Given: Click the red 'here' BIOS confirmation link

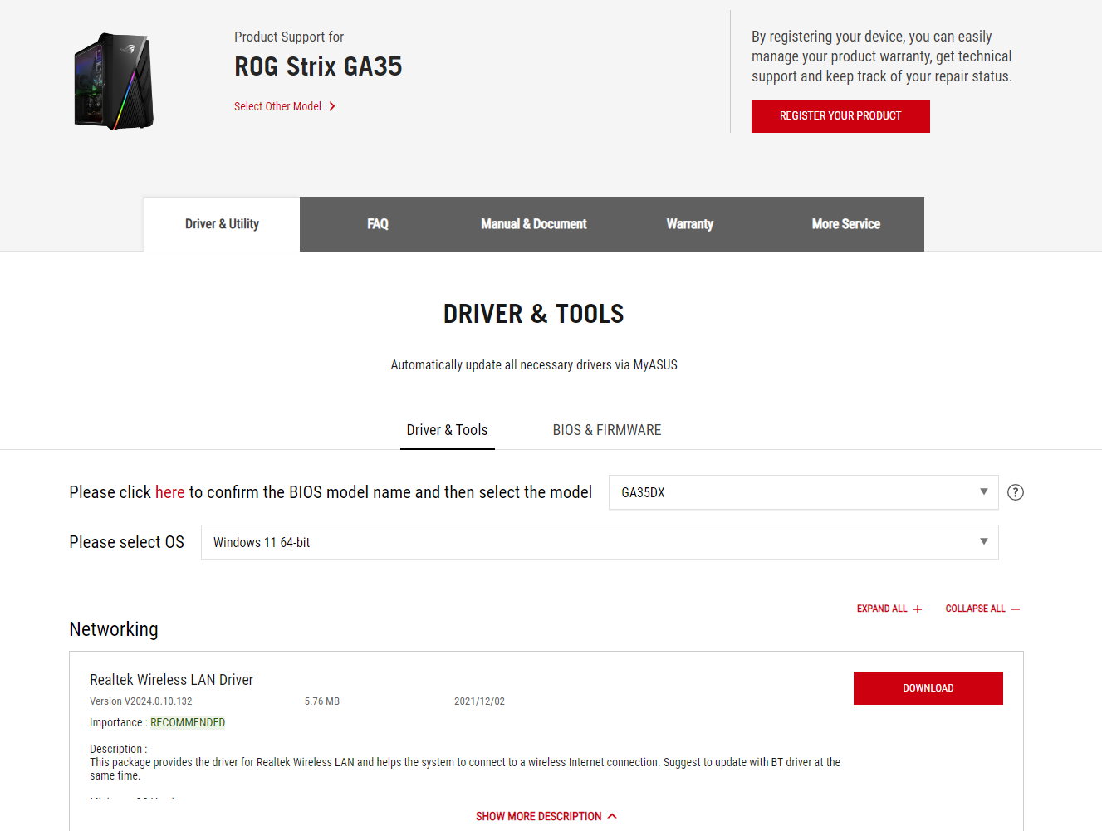Looking at the screenshot, I should pyautogui.click(x=169, y=492).
